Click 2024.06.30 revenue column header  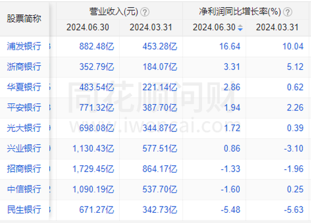(88, 27)
